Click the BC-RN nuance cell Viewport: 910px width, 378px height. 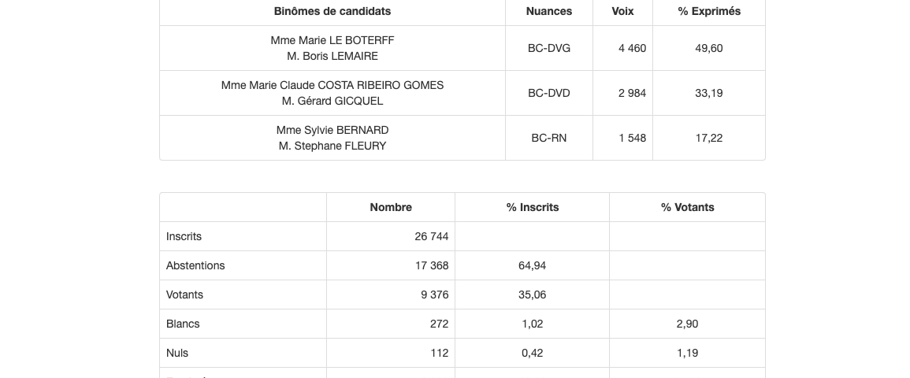pyautogui.click(x=549, y=138)
